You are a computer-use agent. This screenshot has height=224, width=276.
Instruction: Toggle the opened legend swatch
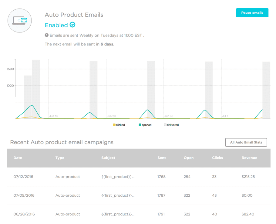click(140, 125)
